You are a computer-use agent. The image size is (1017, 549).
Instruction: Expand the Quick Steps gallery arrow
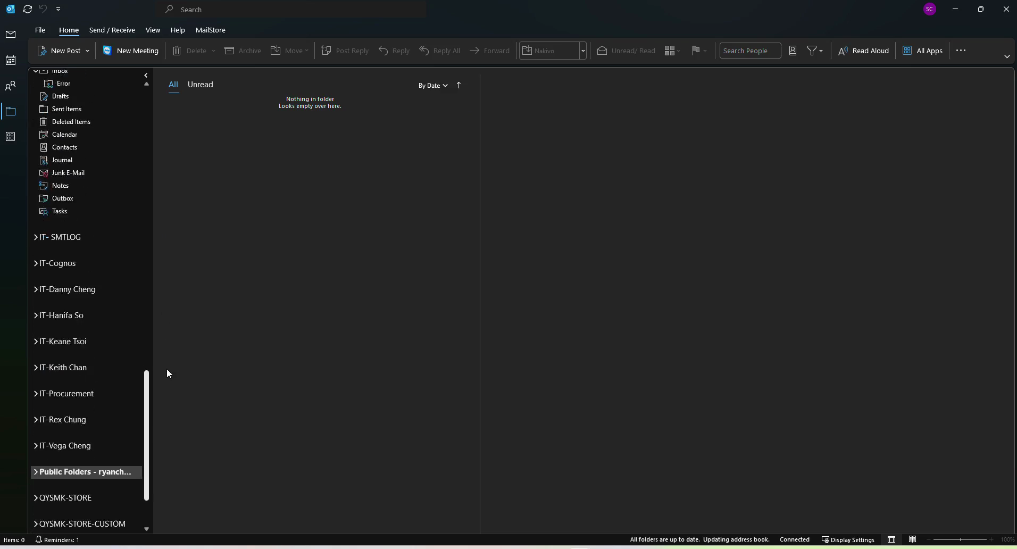click(x=583, y=51)
